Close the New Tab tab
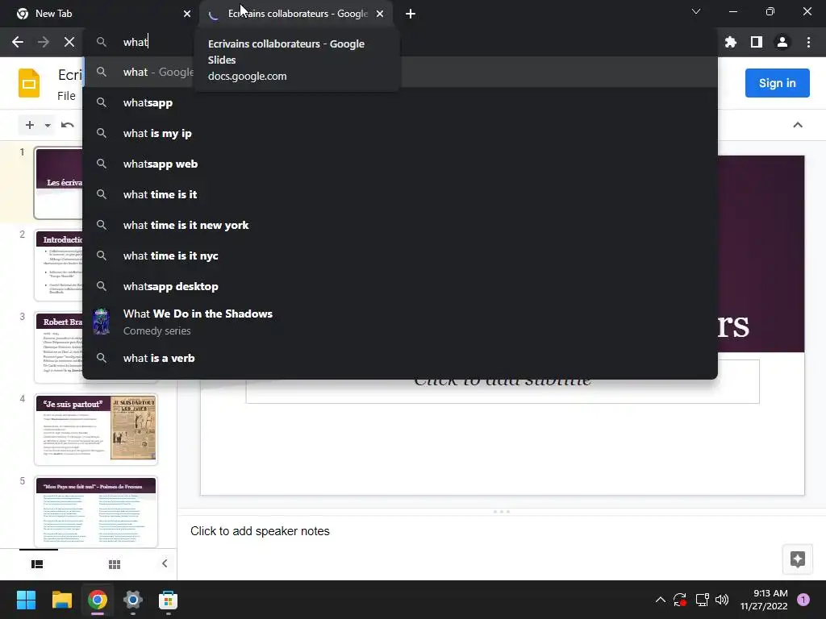 pos(187,14)
